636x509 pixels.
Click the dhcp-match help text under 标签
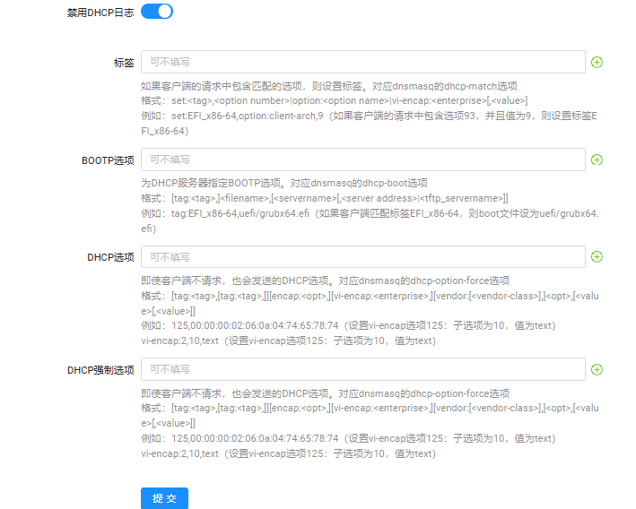click(x=329, y=86)
